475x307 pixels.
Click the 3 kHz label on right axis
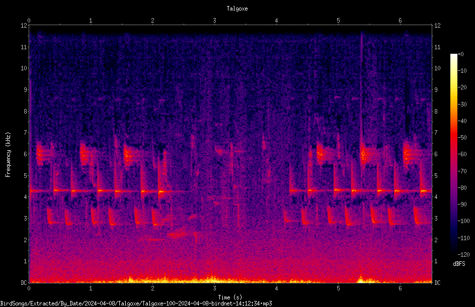436,219
